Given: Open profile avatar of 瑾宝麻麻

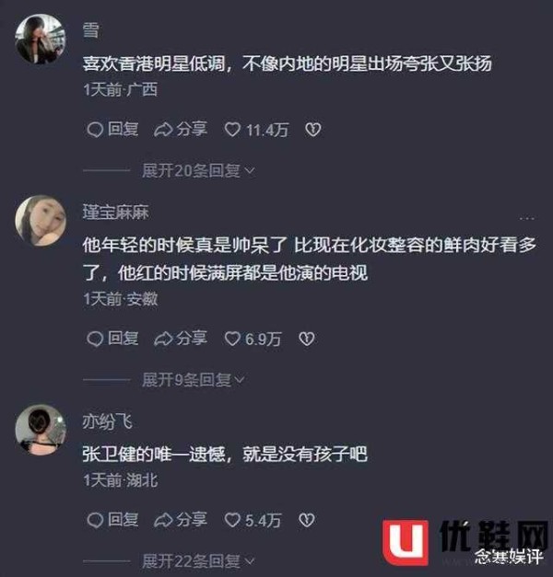Looking at the screenshot, I should [x=41, y=220].
